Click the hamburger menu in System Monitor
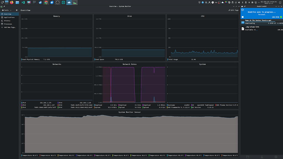This screenshot has width=283, height=159. pos(17,10)
